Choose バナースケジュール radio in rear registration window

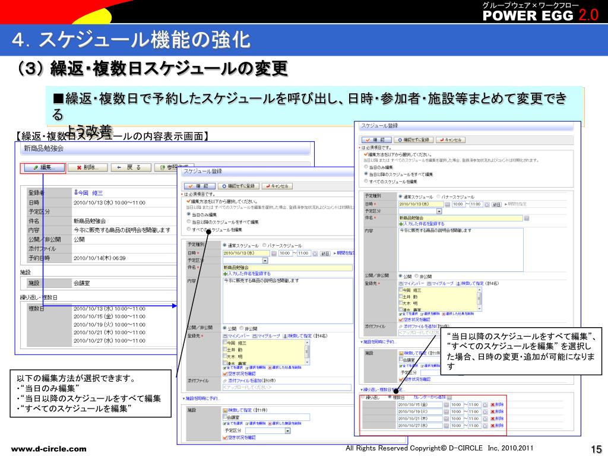(264, 245)
